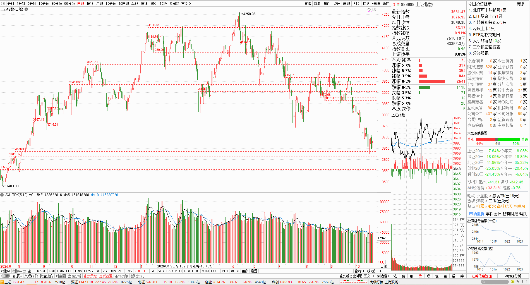530x285 pixels.
Task: Click 更多 in 今日投资提示 header
Action: pyautogui.click(x=522, y=4)
